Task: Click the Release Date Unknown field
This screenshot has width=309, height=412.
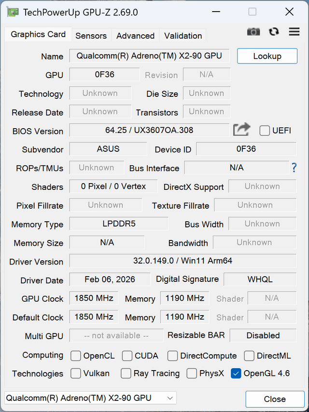Action: (x=100, y=112)
